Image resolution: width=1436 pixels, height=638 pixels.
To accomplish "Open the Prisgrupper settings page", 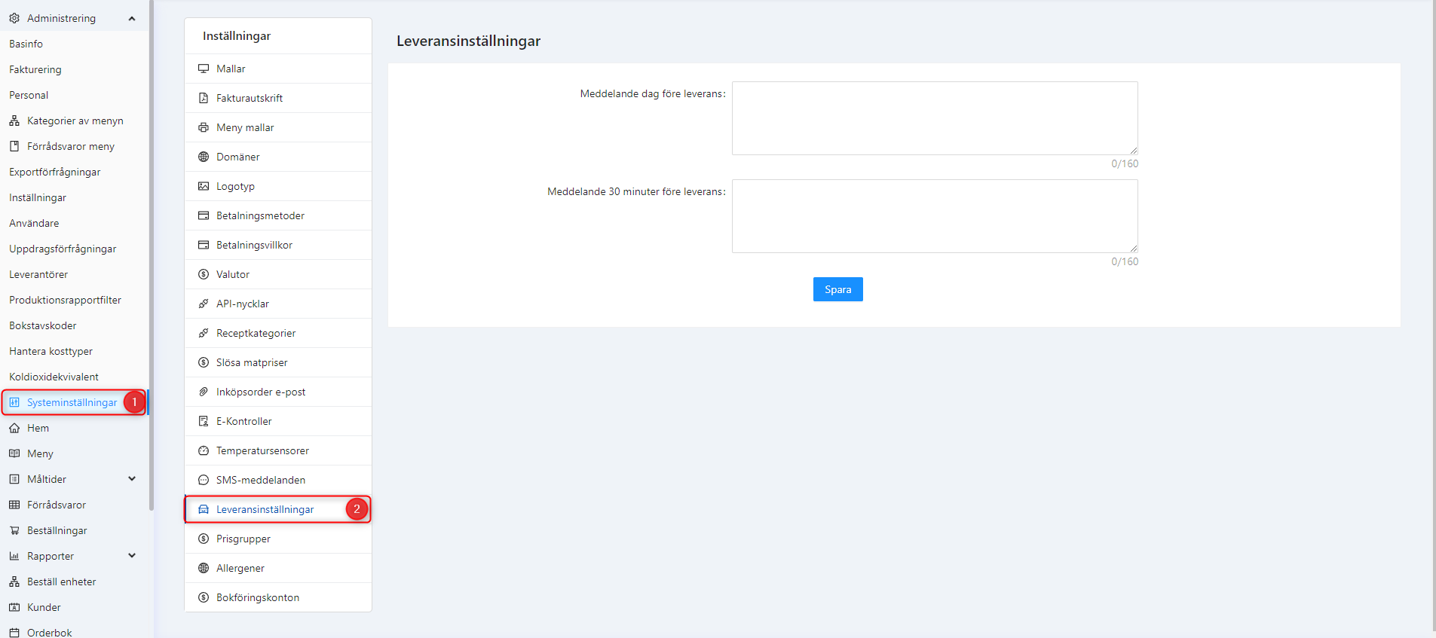I will click(243, 539).
